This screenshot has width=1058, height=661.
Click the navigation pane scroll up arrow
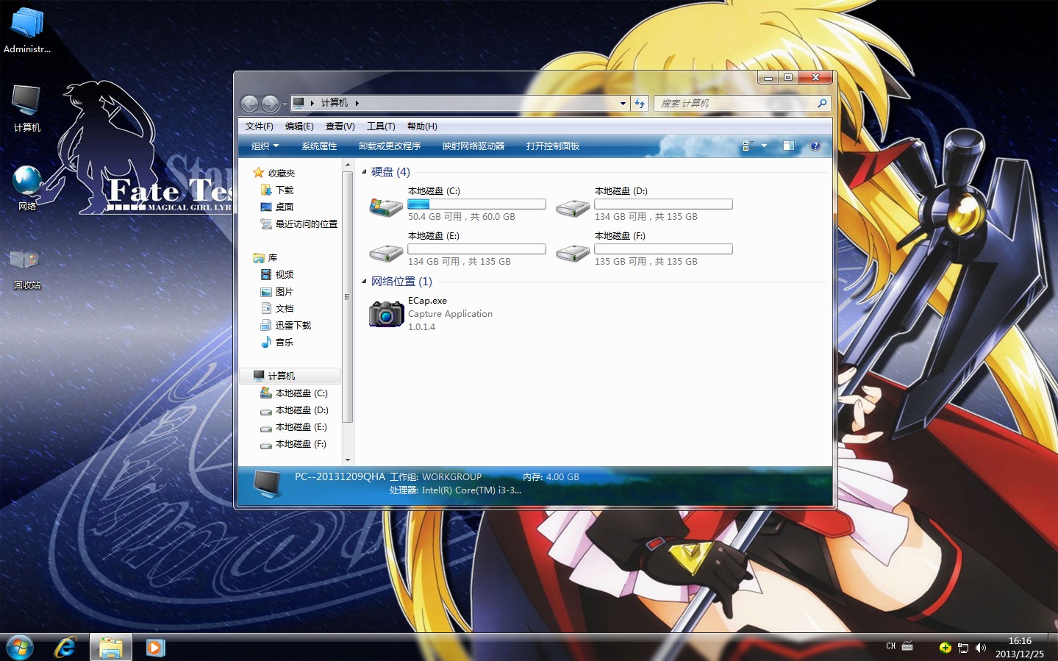pyautogui.click(x=348, y=166)
